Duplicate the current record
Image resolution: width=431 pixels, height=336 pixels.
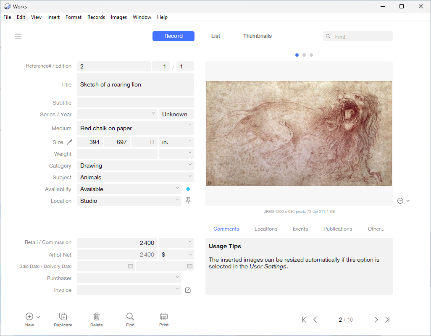63,317
